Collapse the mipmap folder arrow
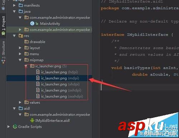 [20, 60]
